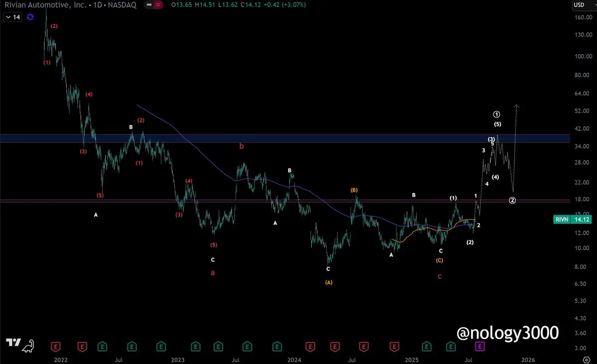Click the 42.00 price axis label

click(582, 129)
